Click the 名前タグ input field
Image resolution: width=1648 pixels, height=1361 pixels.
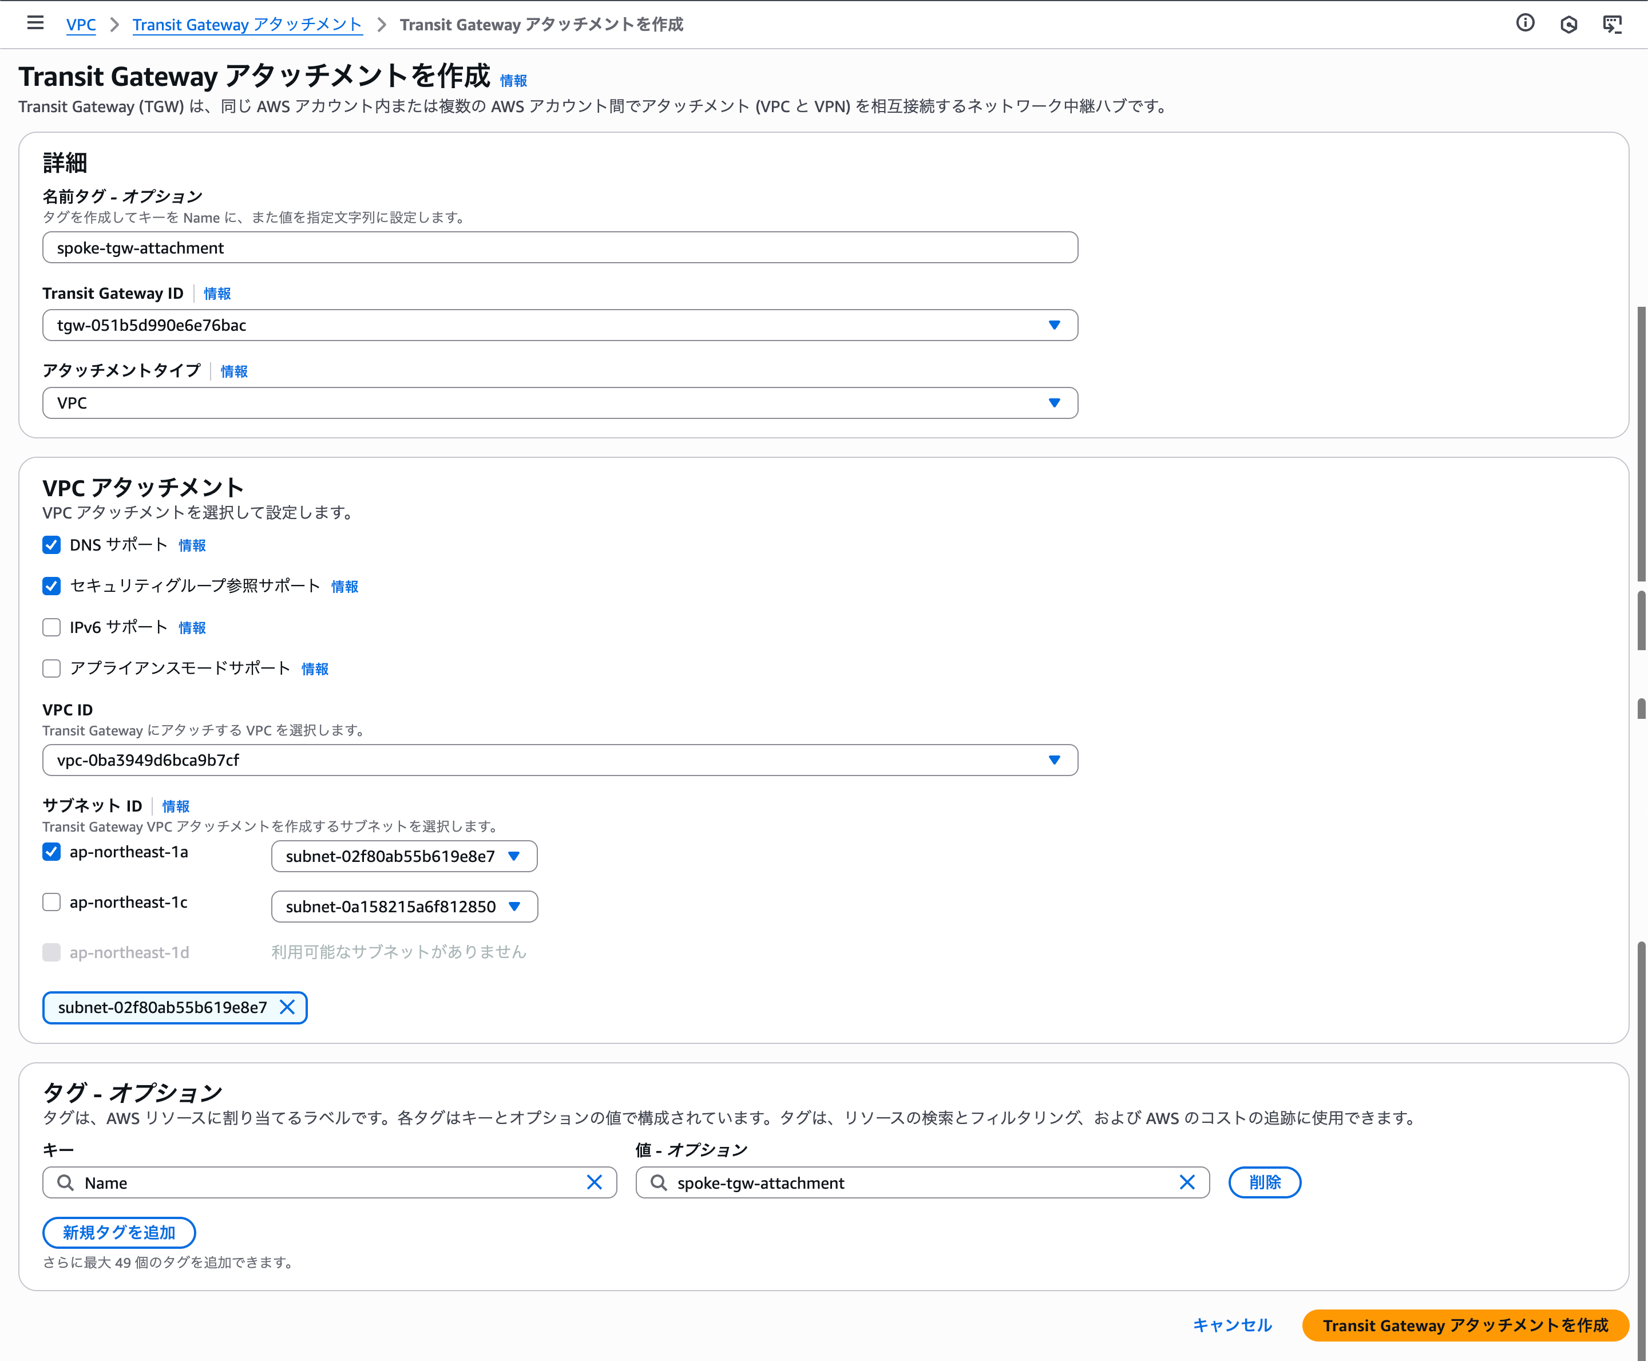(560, 248)
